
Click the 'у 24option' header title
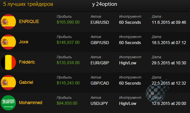tap(105, 4)
